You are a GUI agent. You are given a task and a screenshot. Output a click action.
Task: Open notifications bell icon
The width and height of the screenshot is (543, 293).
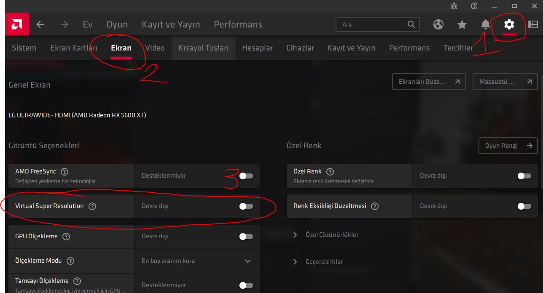(486, 24)
